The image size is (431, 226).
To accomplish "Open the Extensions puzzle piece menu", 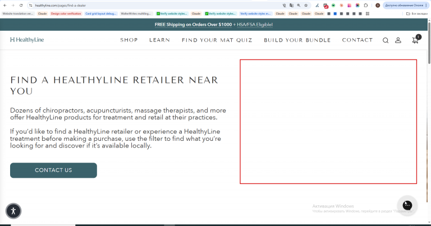I will tap(366, 5).
